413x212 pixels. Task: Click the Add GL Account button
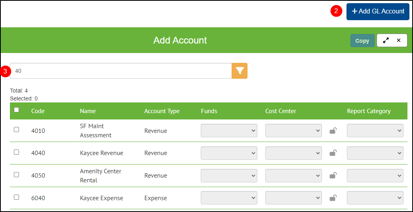378,11
